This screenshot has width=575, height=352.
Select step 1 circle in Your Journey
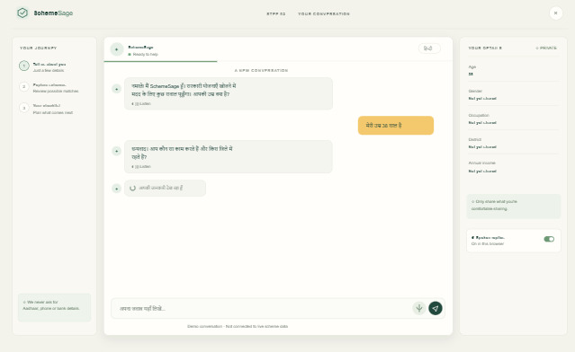[23, 66]
